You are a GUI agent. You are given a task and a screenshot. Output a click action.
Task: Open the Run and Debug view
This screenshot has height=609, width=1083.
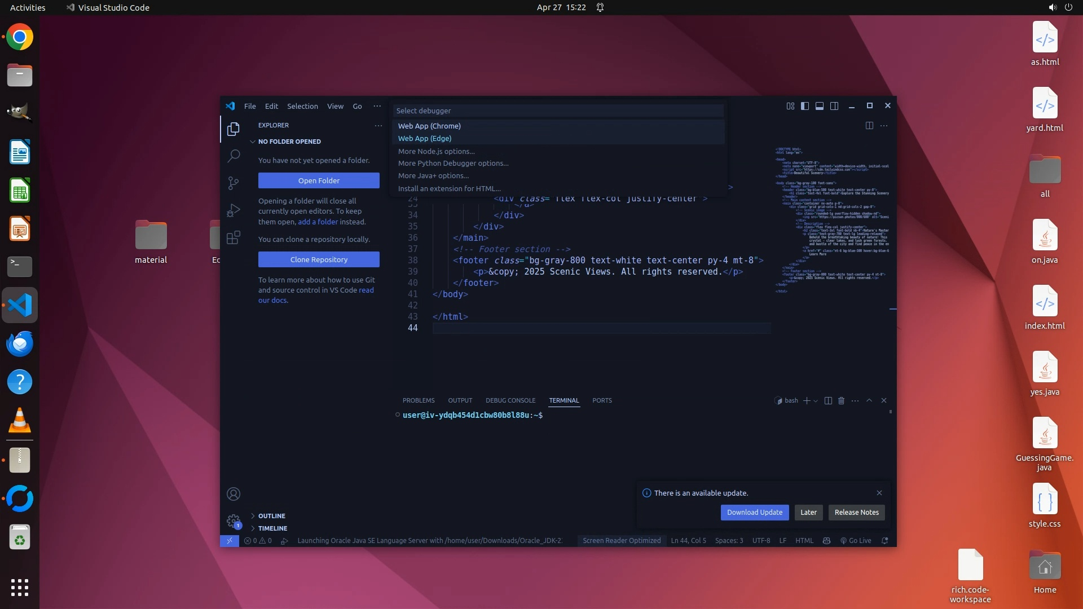click(x=234, y=210)
